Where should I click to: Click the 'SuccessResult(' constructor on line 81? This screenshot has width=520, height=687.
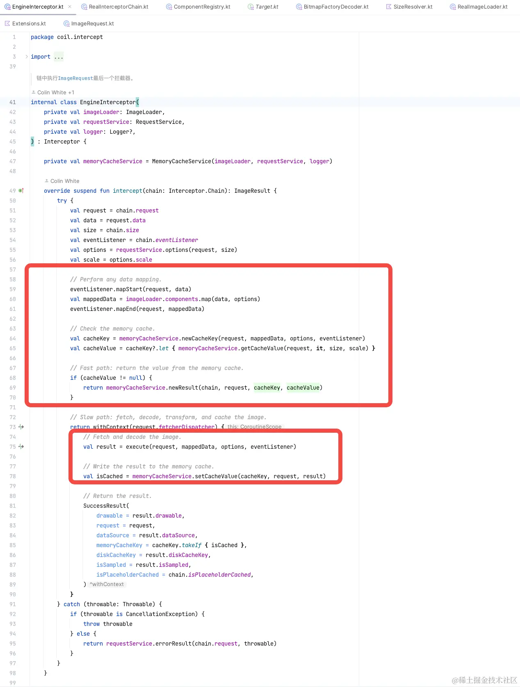pos(106,506)
